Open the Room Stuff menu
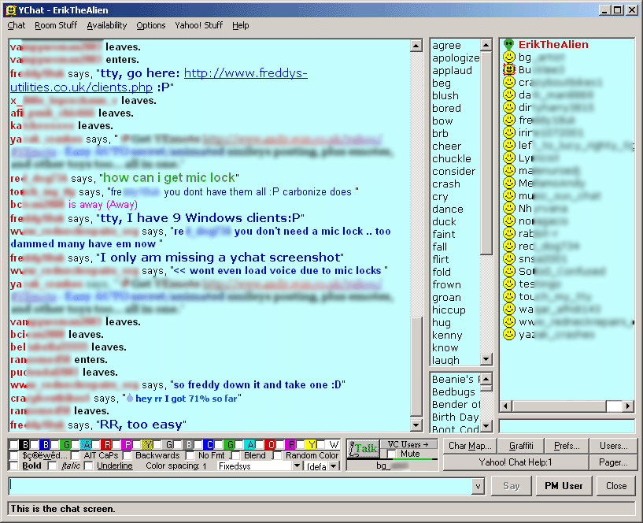 pyautogui.click(x=56, y=25)
